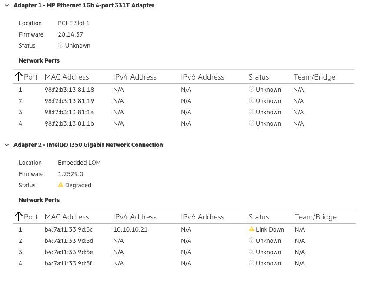
Task: Select MAC address b4:7a:f1:33:9d:5e
Action: point(69,252)
